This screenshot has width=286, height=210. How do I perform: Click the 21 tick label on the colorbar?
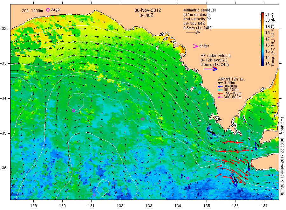click(x=267, y=14)
